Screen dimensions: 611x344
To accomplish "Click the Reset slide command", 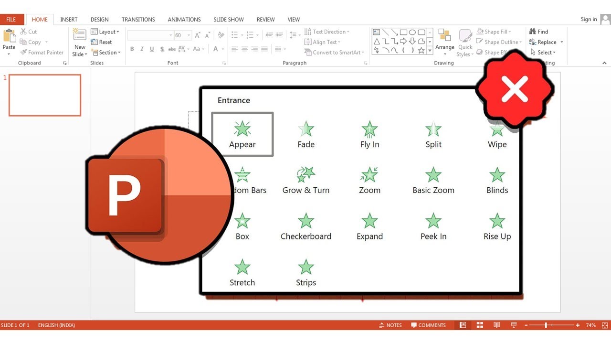I will 101,42.
